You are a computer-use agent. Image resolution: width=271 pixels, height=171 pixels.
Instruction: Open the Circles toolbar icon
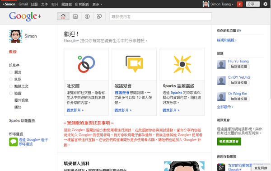99,16
